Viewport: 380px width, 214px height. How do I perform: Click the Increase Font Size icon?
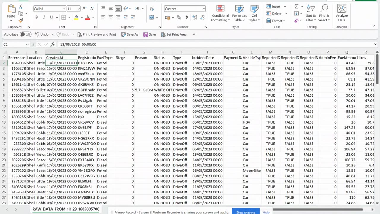pyautogui.click(x=84, y=9)
